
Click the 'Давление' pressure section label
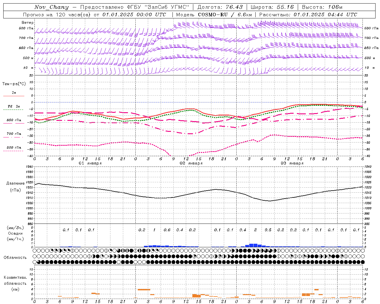click(x=15, y=183)
